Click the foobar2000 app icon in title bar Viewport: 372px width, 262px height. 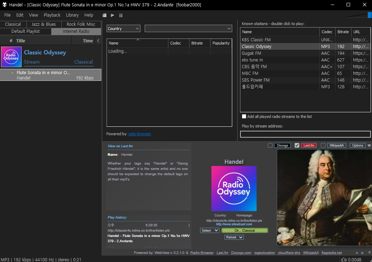coord(5,5)
